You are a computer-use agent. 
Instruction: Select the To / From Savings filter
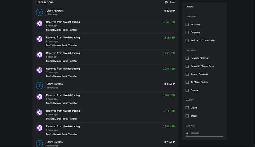187,82
